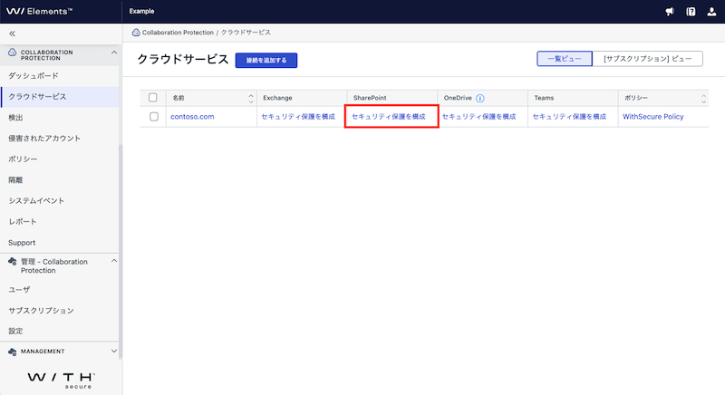Click the WithSecure logo at sidebar bottom
725x395 pixels.
click(x=61, y=381)
